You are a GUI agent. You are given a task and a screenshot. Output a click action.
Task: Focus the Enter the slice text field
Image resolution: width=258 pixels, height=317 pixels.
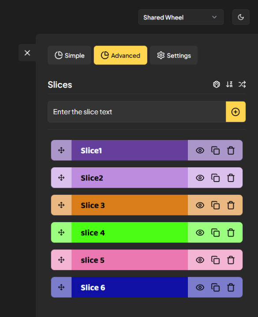[137, 112]
